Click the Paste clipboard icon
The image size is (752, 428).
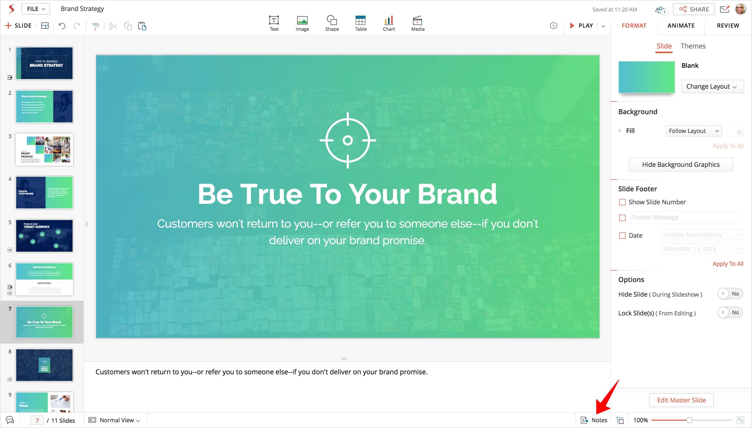[x=142, y=26]
